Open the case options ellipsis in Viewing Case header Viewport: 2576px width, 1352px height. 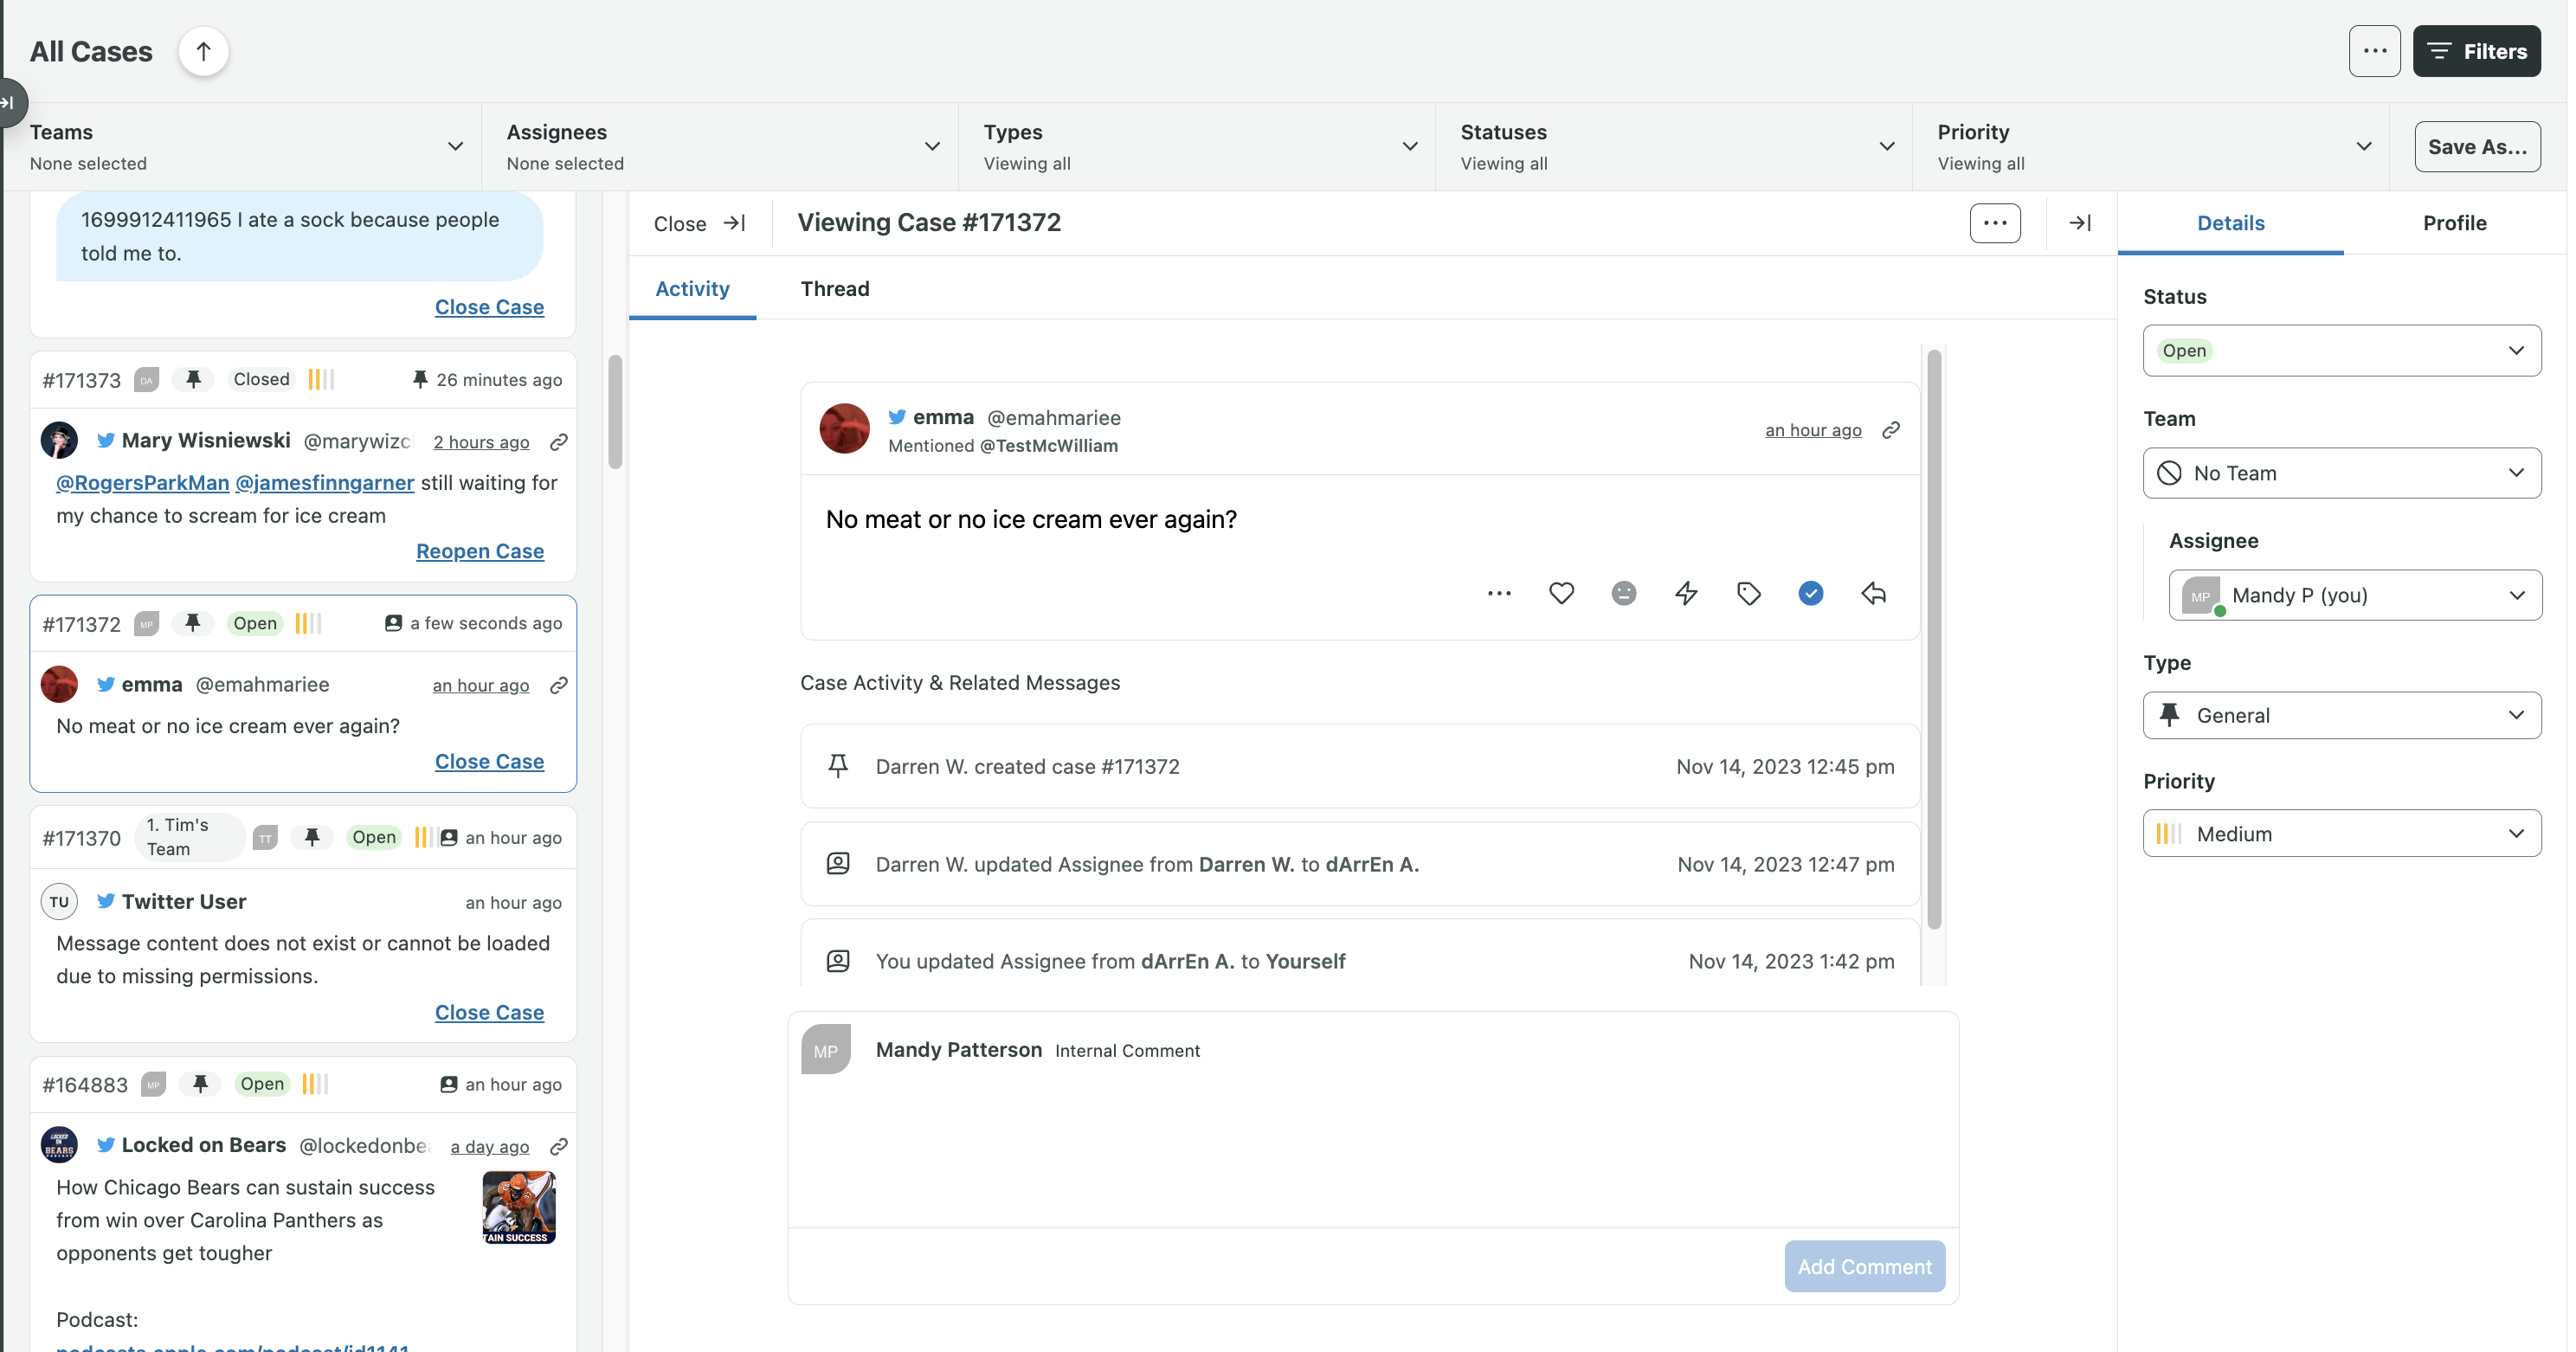(1994, 223)
